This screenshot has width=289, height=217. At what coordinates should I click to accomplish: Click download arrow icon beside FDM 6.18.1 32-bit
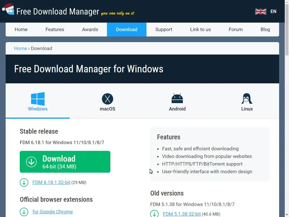pos(24,183)
